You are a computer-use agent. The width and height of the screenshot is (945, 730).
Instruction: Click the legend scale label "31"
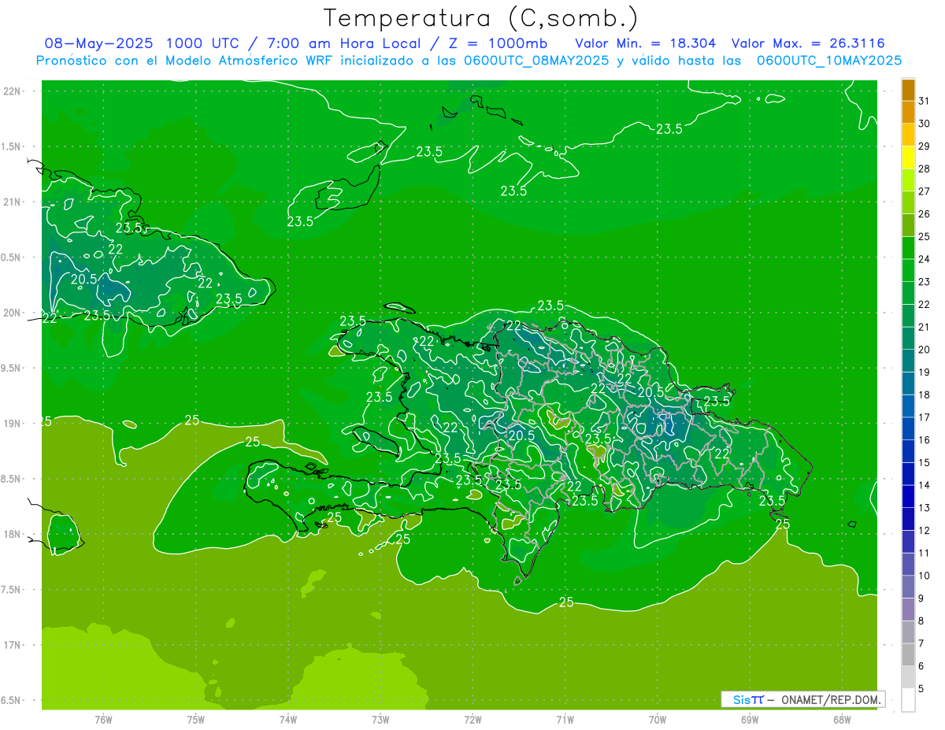pyautogui.click(x=925, y=101)
